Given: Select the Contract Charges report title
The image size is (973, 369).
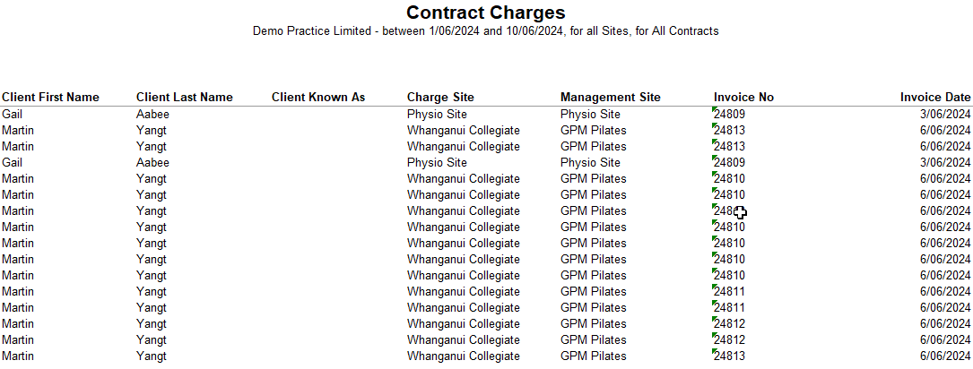Looking at the screenshot, I should [486, 13].
